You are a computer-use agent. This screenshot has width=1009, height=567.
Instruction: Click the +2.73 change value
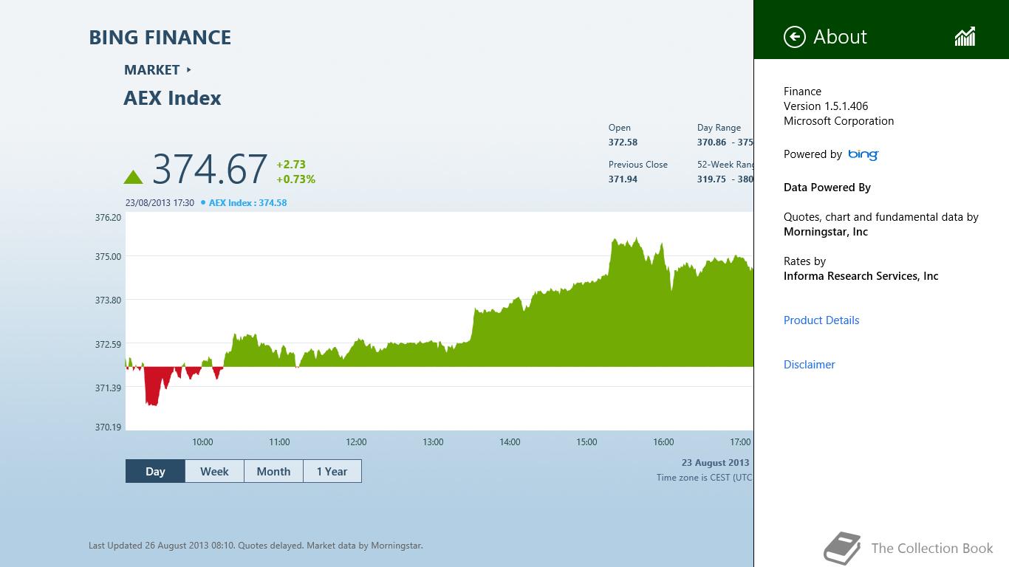pos(291,165)
